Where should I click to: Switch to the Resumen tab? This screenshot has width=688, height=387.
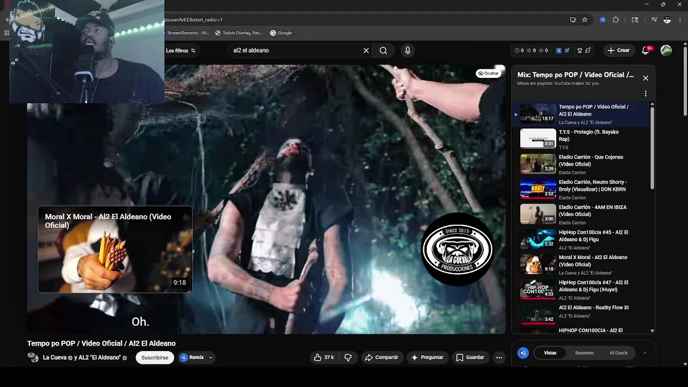click(x=584, y=353)
